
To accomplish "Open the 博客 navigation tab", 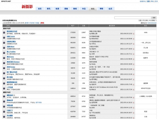I will click(101, 9).
